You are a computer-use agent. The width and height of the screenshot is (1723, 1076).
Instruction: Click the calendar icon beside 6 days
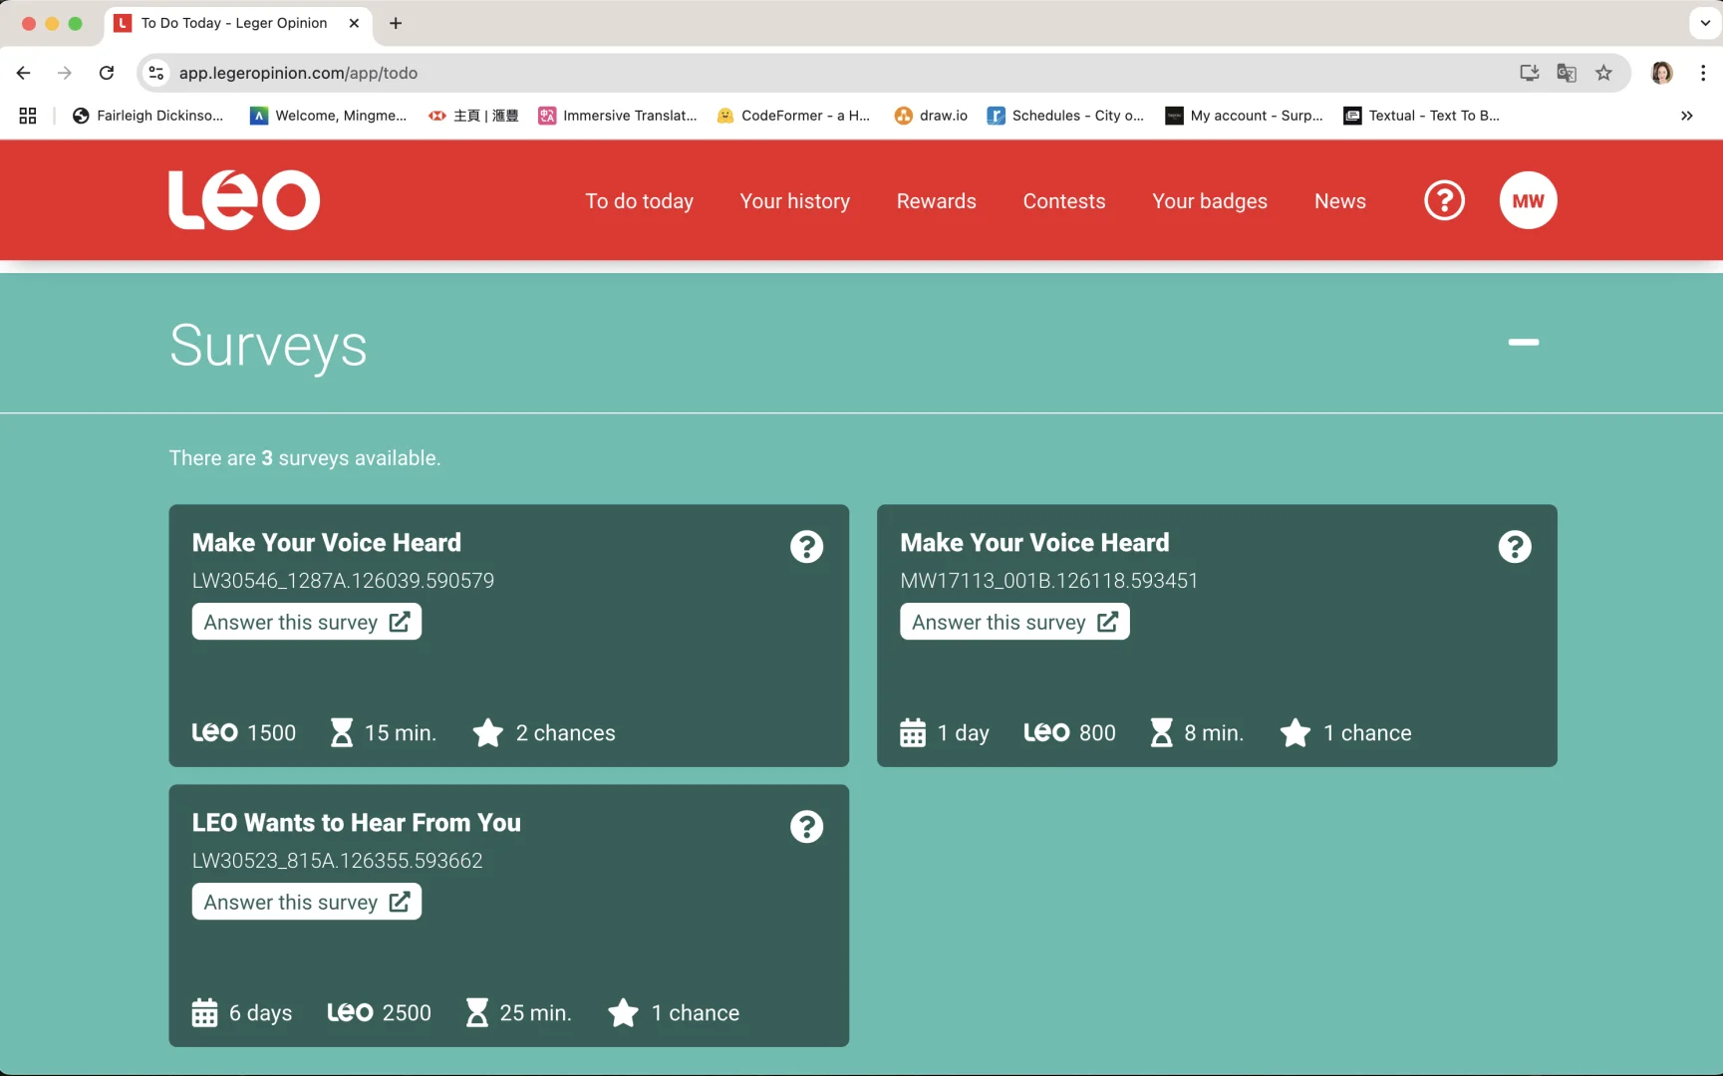[204, 1012]
